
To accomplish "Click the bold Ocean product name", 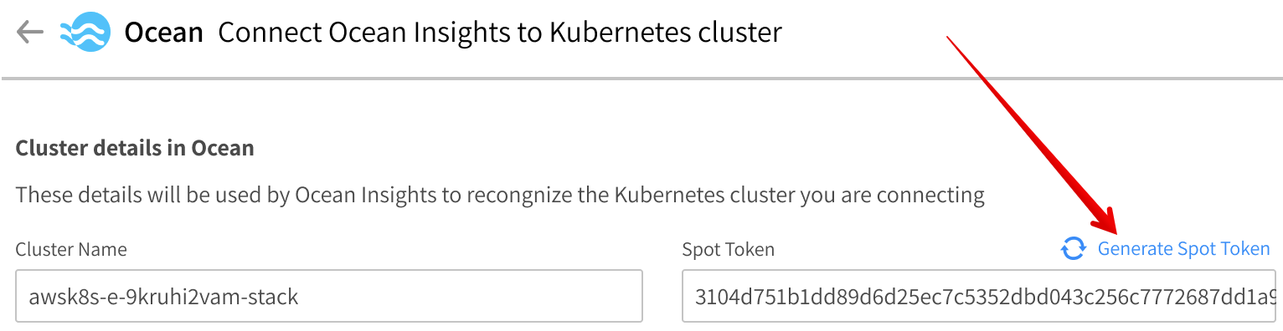I will pos(164,33).
